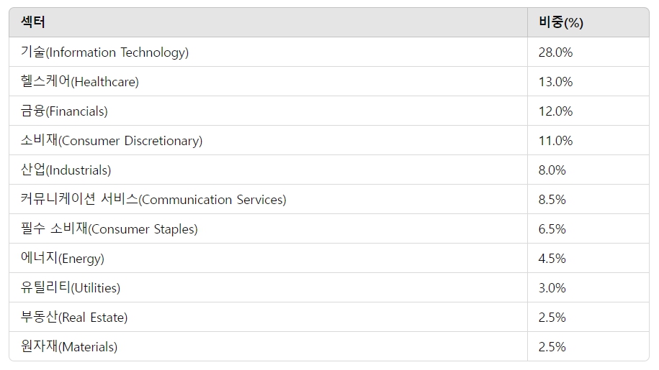Click the 8.0% percentage cell
This screenshot has height=370, width=659.
point(552,170)
